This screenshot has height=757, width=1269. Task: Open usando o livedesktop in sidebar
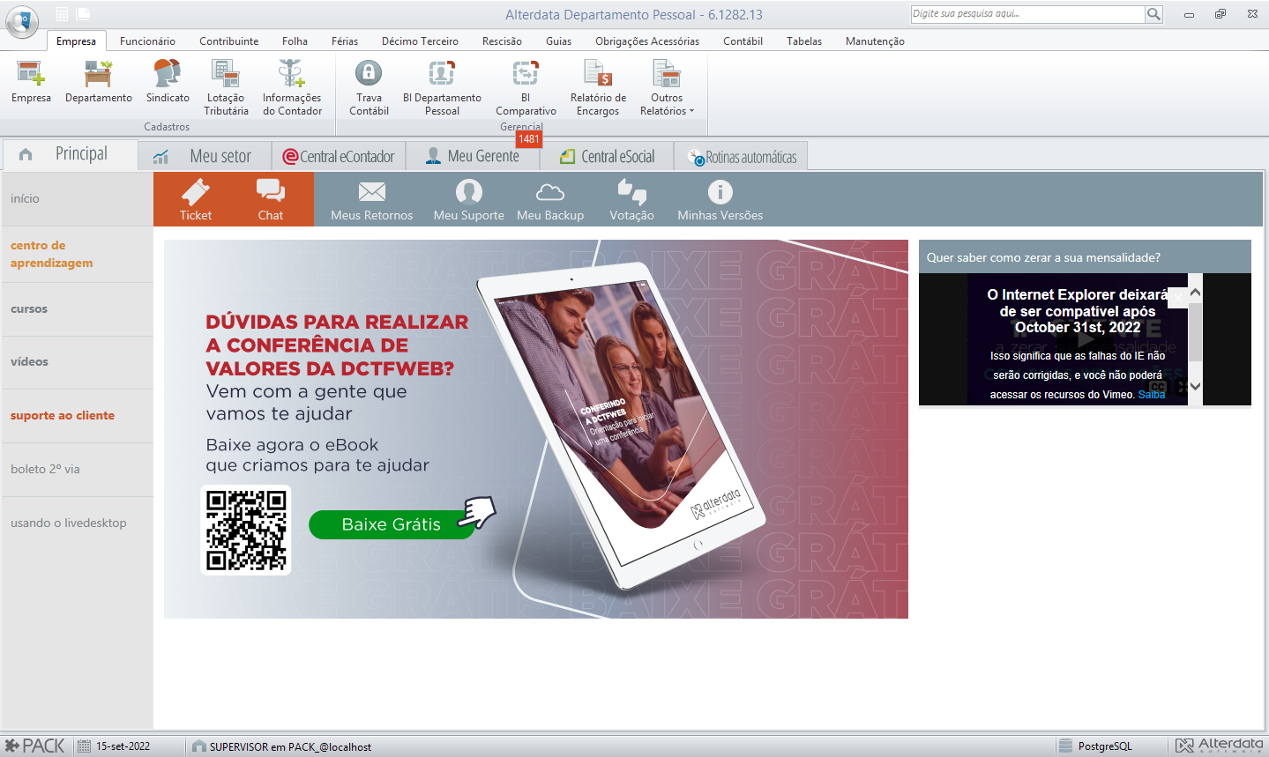(77, 523)
